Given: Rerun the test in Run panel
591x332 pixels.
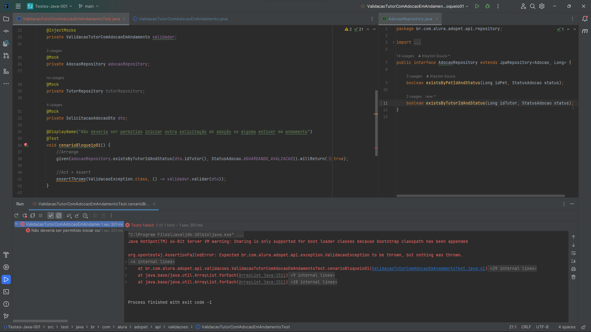Looking at the screenshot, I should (17, 216).
